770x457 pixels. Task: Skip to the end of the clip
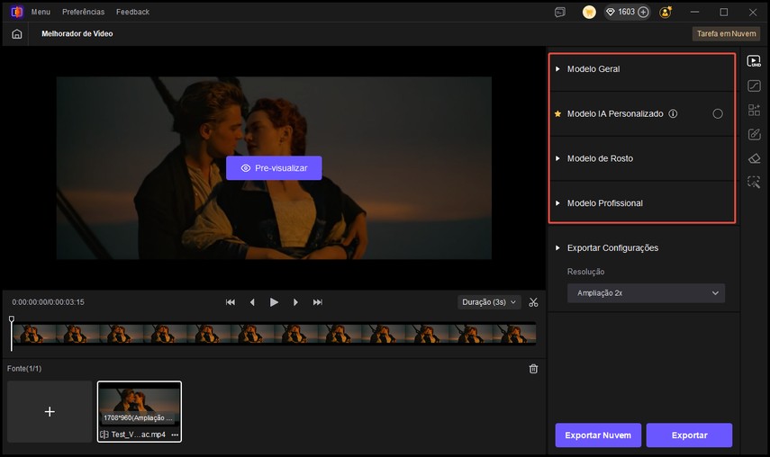(317, 302)
